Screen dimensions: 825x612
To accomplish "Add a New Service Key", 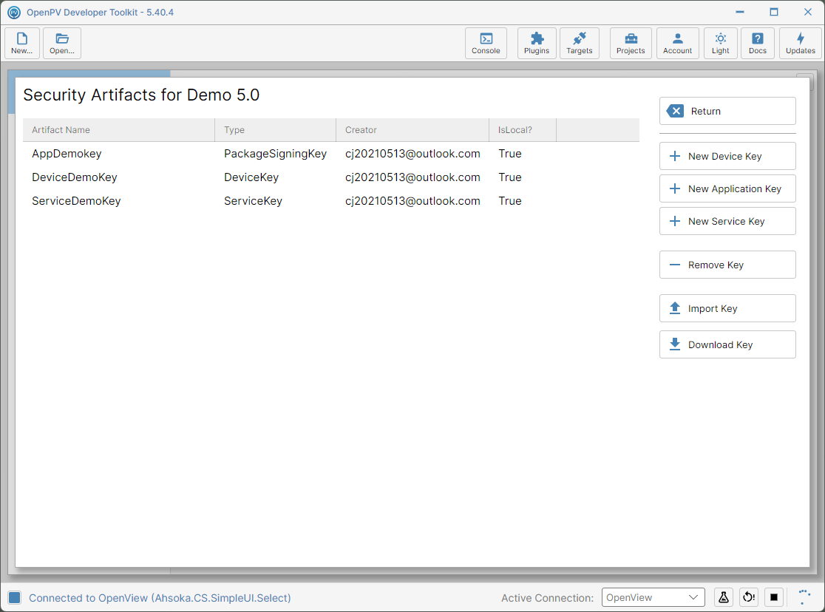I will [x=727, y=222].
